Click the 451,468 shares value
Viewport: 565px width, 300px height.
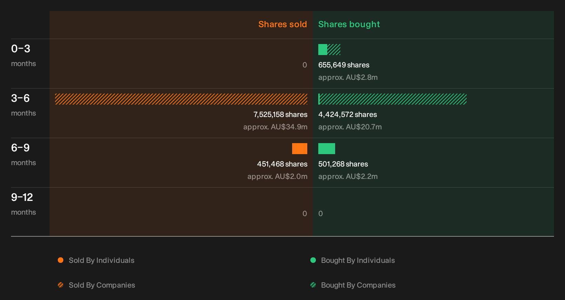coord(282,164)
